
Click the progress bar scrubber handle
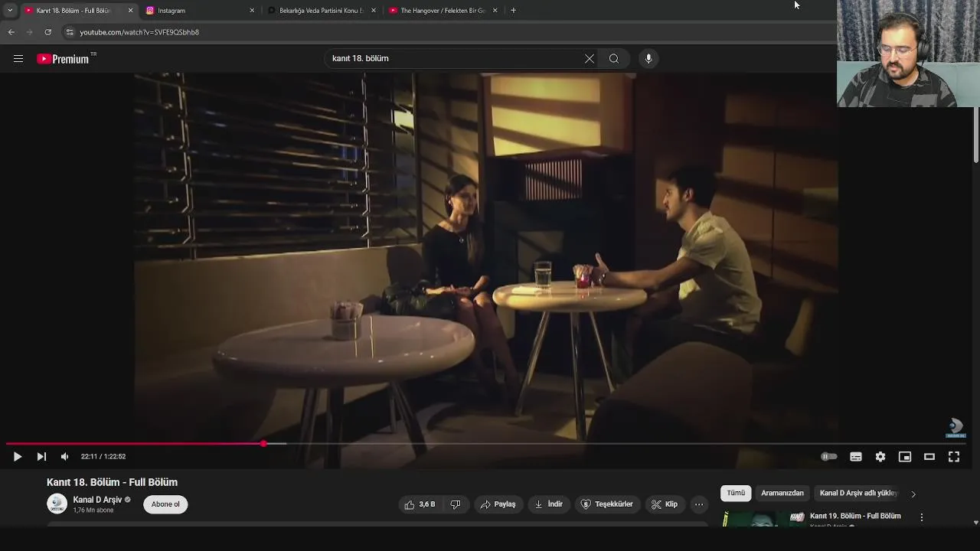coord(263,444)
